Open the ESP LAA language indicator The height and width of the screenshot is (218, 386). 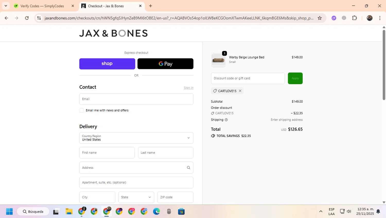coord(331,212)
